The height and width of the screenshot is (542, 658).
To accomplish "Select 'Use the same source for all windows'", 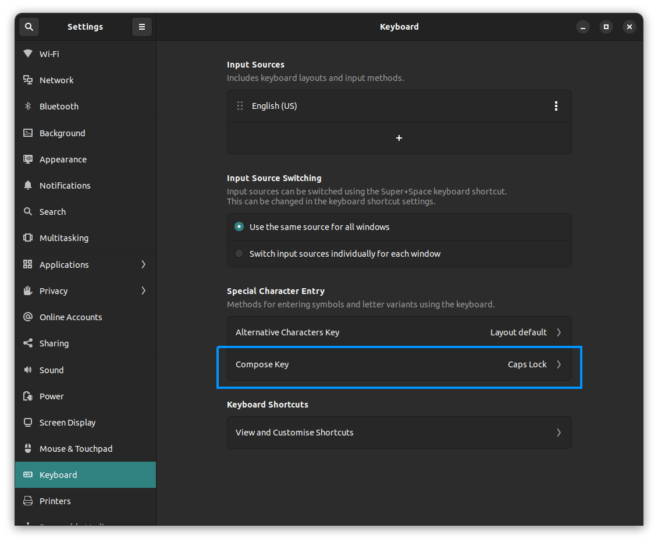I will coord(239,227).
